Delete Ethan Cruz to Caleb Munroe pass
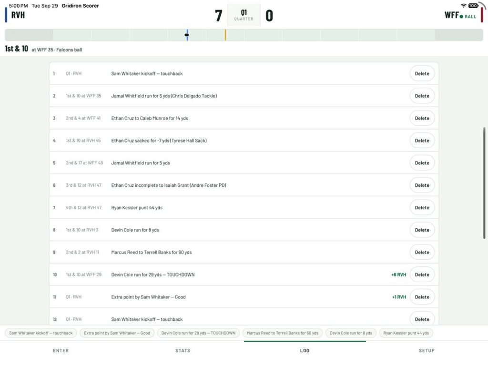 tap(422, 118)
